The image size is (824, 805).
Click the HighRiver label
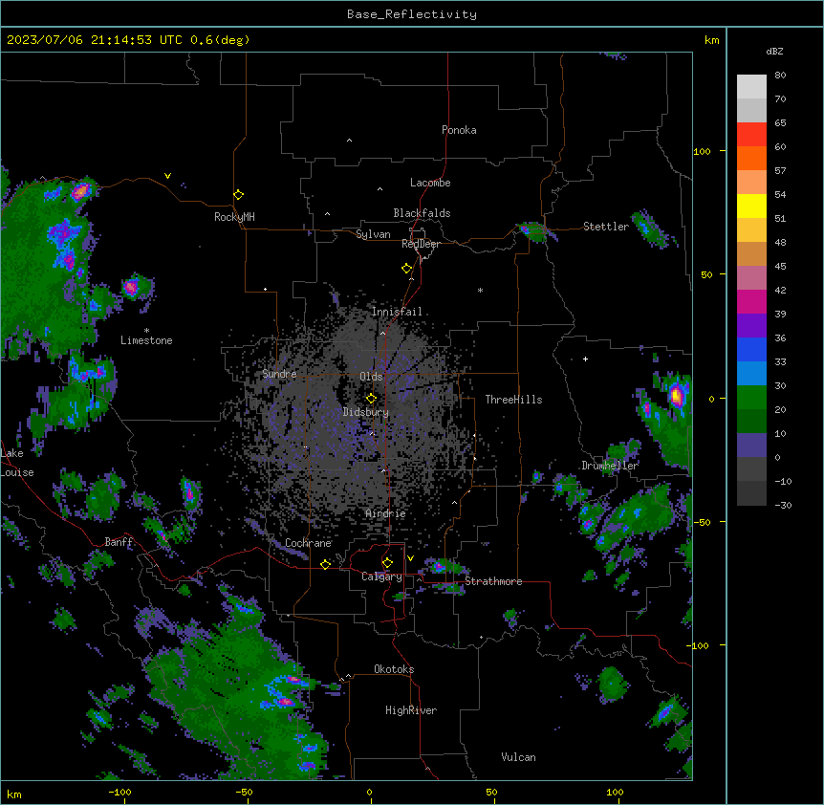pyautogui.click(x=411, y=710)
